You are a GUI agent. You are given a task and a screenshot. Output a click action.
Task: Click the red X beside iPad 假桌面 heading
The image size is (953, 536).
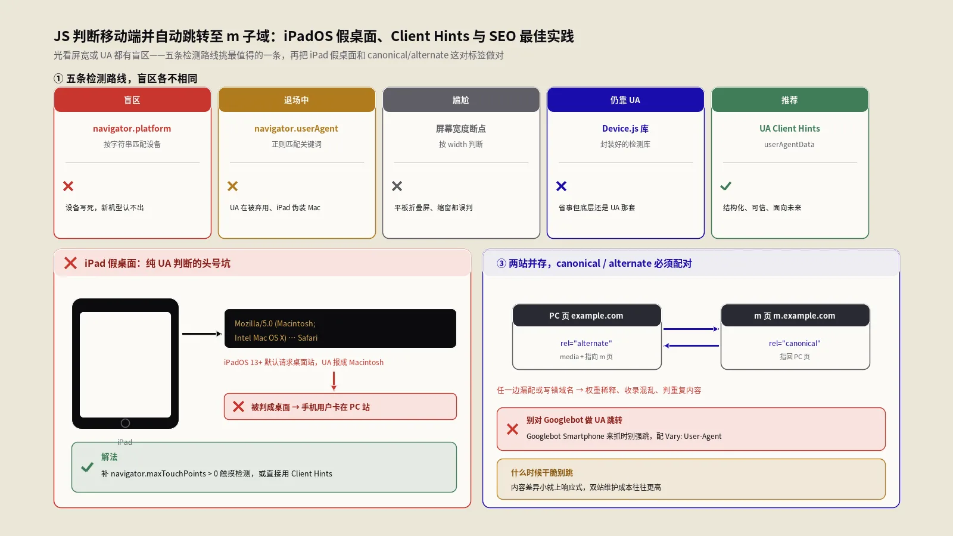click(x=70, y=263)
